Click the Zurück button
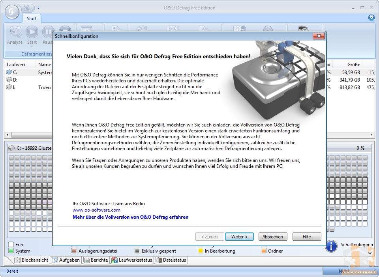This screenshot has width=379, height=277. [210, 237]
